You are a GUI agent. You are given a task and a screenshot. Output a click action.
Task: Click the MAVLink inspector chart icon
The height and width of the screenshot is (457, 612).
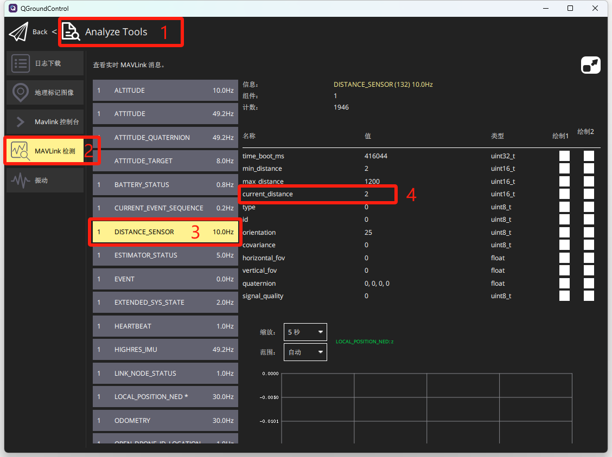click(x=20, y=151)
